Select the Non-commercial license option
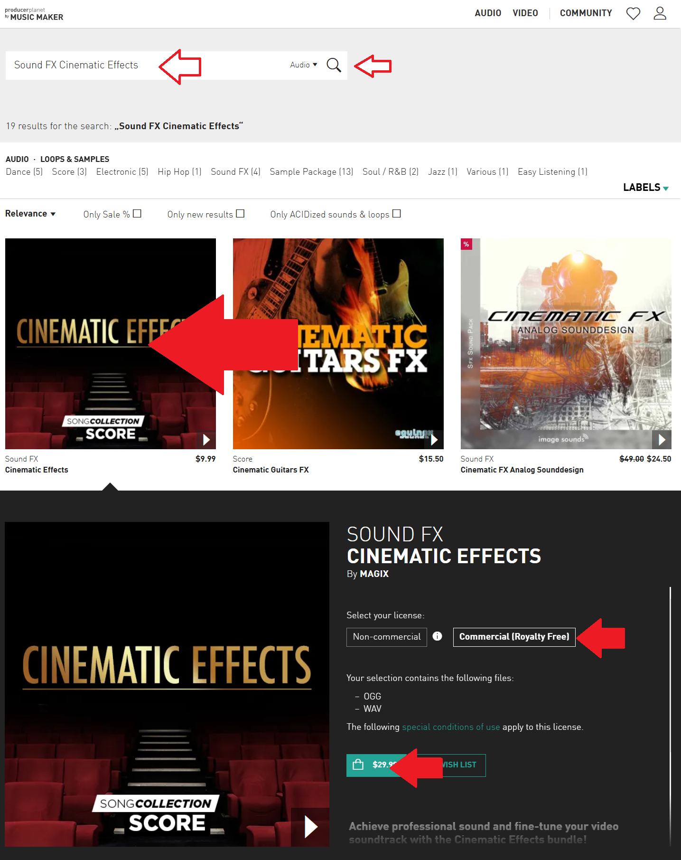 (x=386, y=637)
